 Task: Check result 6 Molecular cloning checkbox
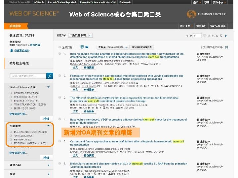click(x=59, y=163)
